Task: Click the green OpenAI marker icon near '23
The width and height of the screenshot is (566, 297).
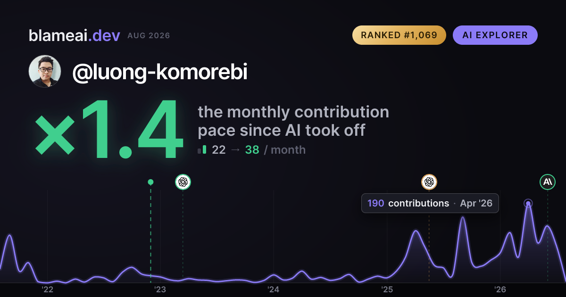Action: 183,182
